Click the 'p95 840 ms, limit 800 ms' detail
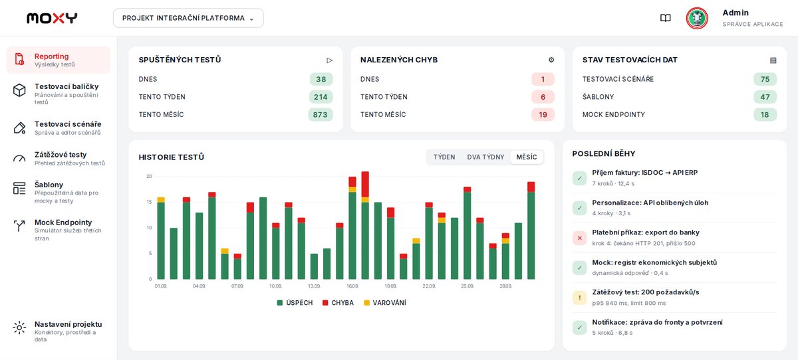798x360 pixels. tap(629, 303)
